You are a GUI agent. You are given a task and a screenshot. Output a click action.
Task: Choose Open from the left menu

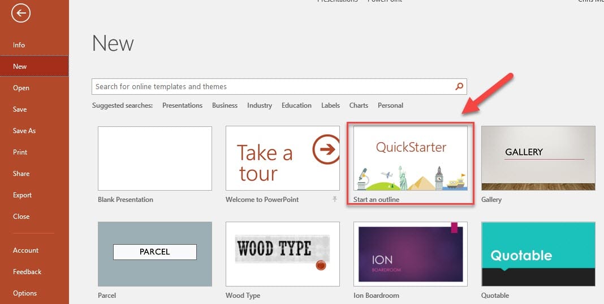tap(21, 88)
